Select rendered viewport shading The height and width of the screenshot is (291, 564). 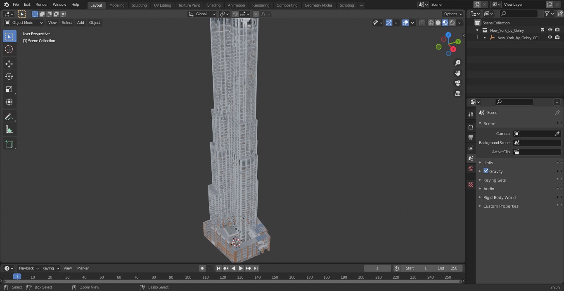coord(452,23)
